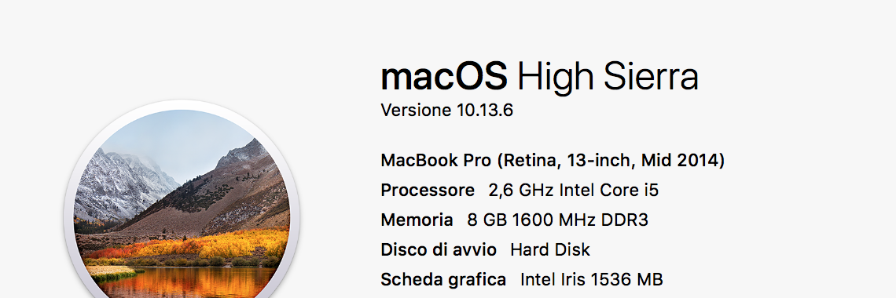Image resolution: width=896 pixels, height=298 pixels.
Task: Click the High Sierra mountain logo image
Action: [182, 199]
